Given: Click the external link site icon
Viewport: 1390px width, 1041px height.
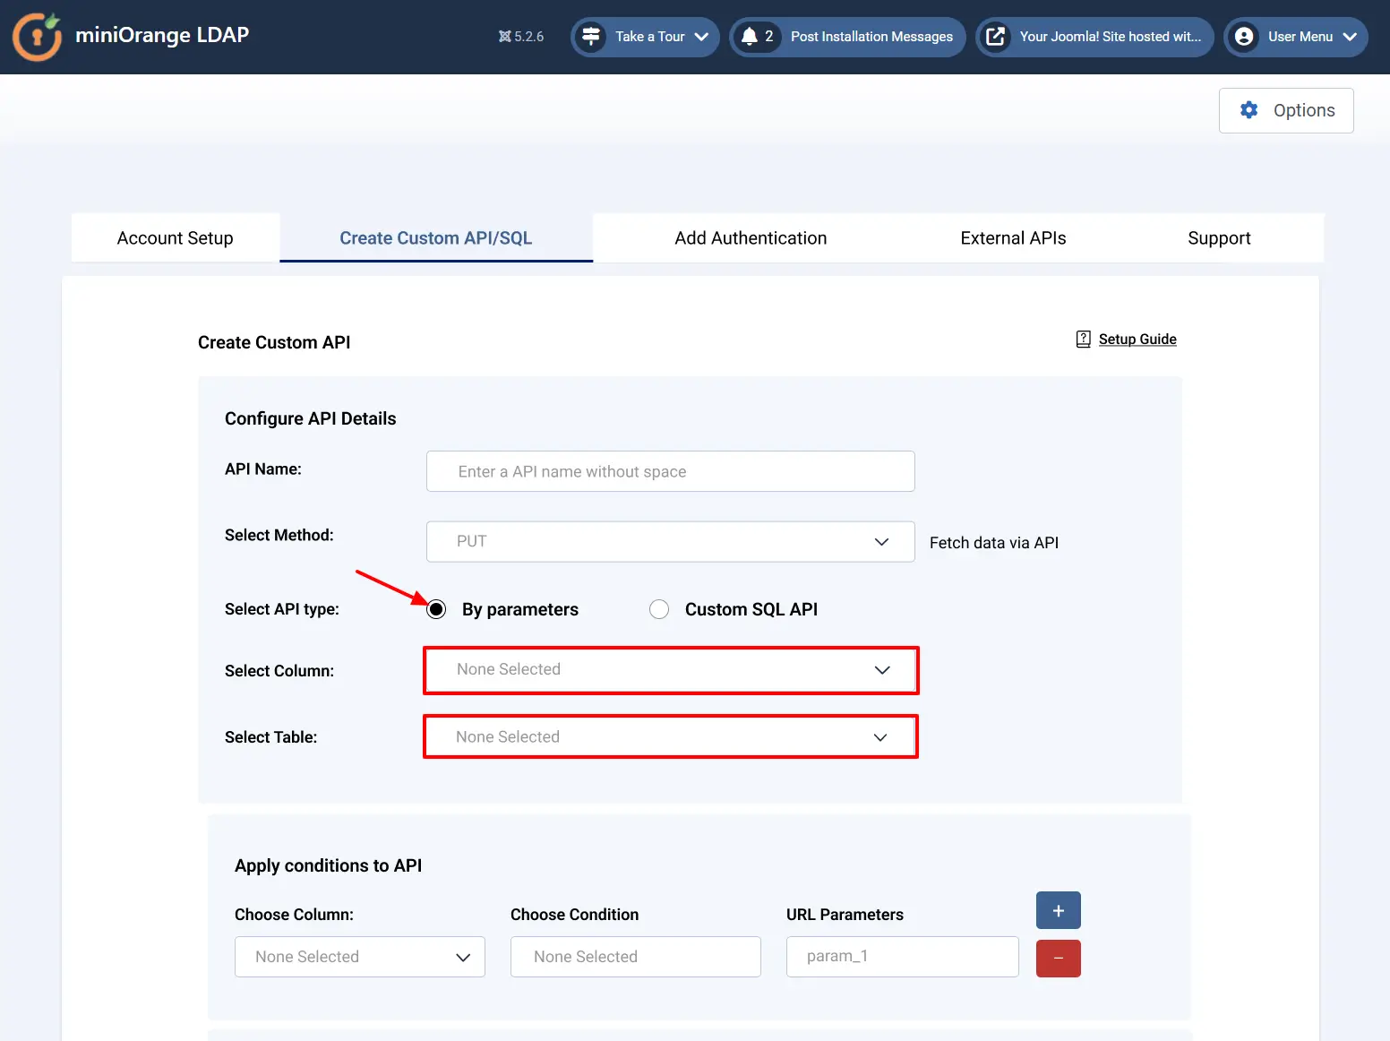Looking at the screenshot, I should click(x=995, y=37).
